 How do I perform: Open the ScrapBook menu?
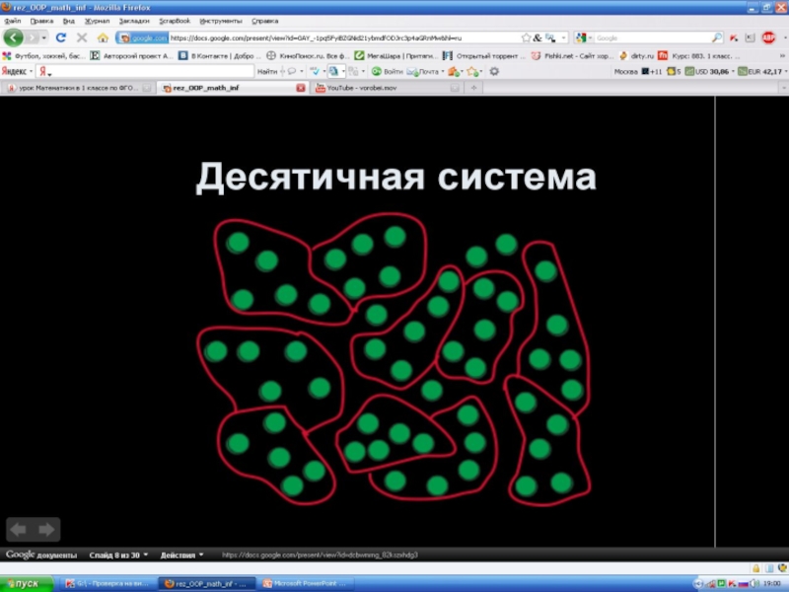click(x=175, y=20)
